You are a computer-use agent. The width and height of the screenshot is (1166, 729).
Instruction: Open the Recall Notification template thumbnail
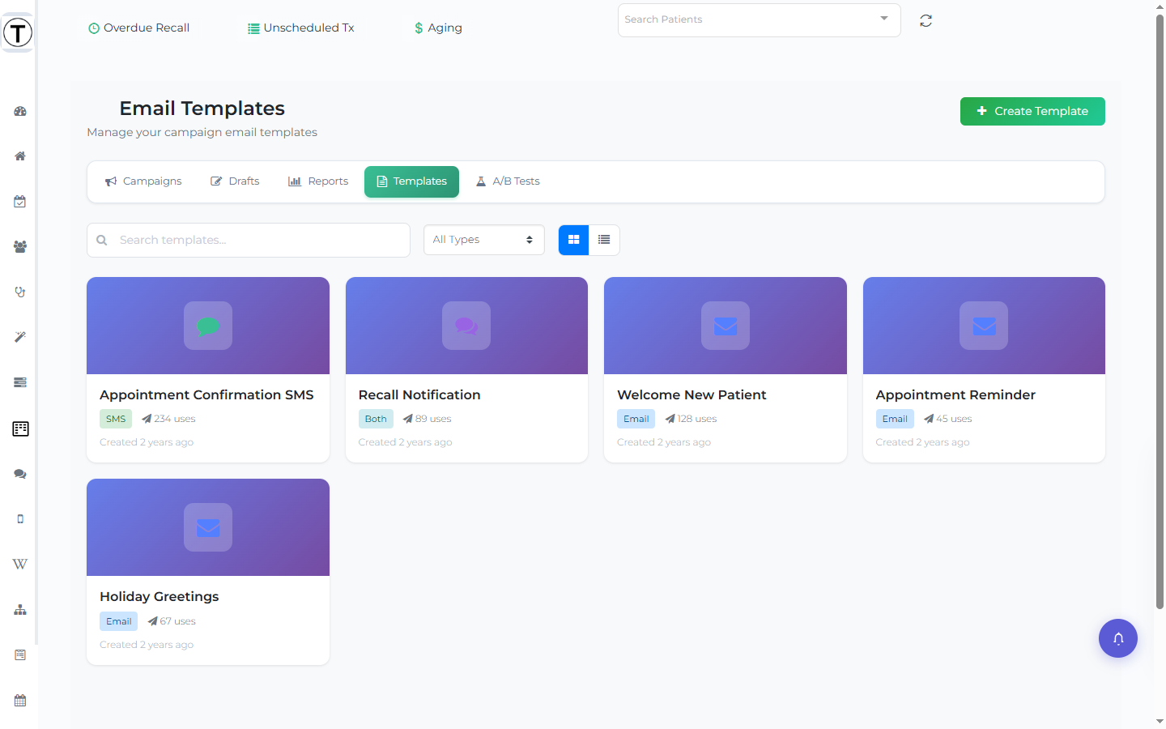pyautogui.click(x=466, y=326)
